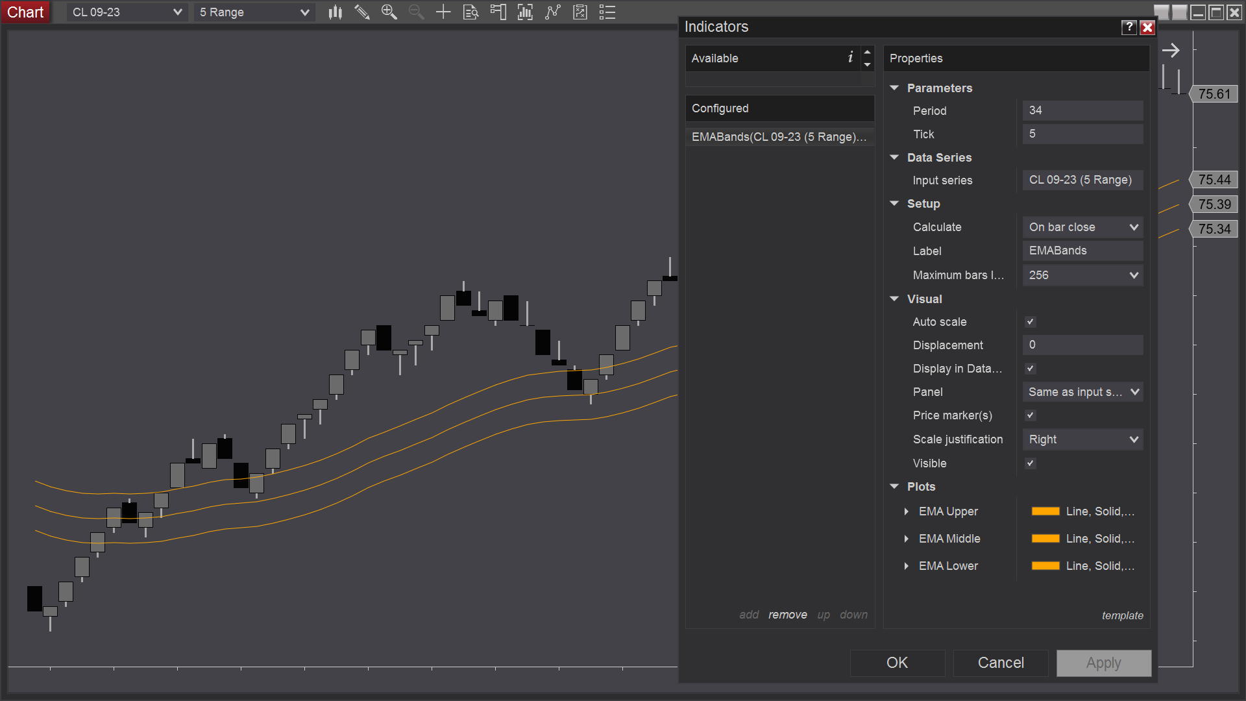
Task: Open the Properties list icon in toolbar
Action: (x=607, y=12)
